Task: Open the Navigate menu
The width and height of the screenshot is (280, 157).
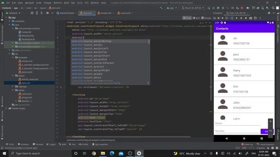Action: (29, 3)
